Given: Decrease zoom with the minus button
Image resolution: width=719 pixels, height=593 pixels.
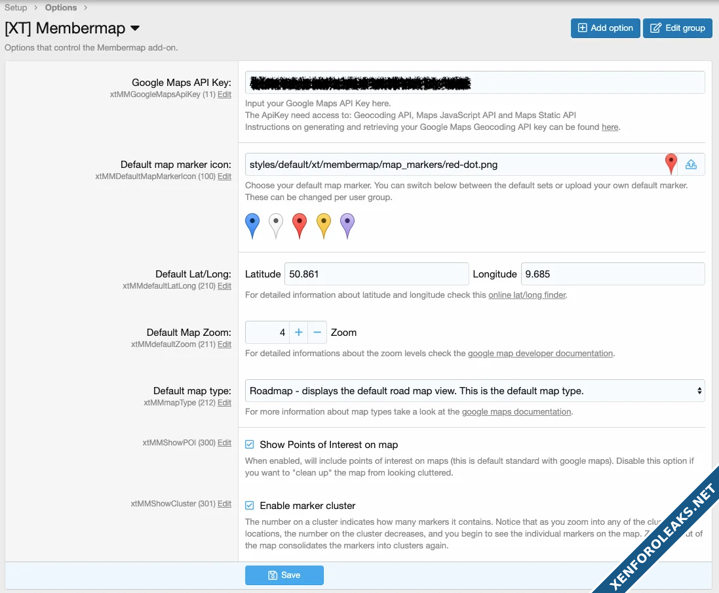Looking at the screenshot, I should pos(317,333).
